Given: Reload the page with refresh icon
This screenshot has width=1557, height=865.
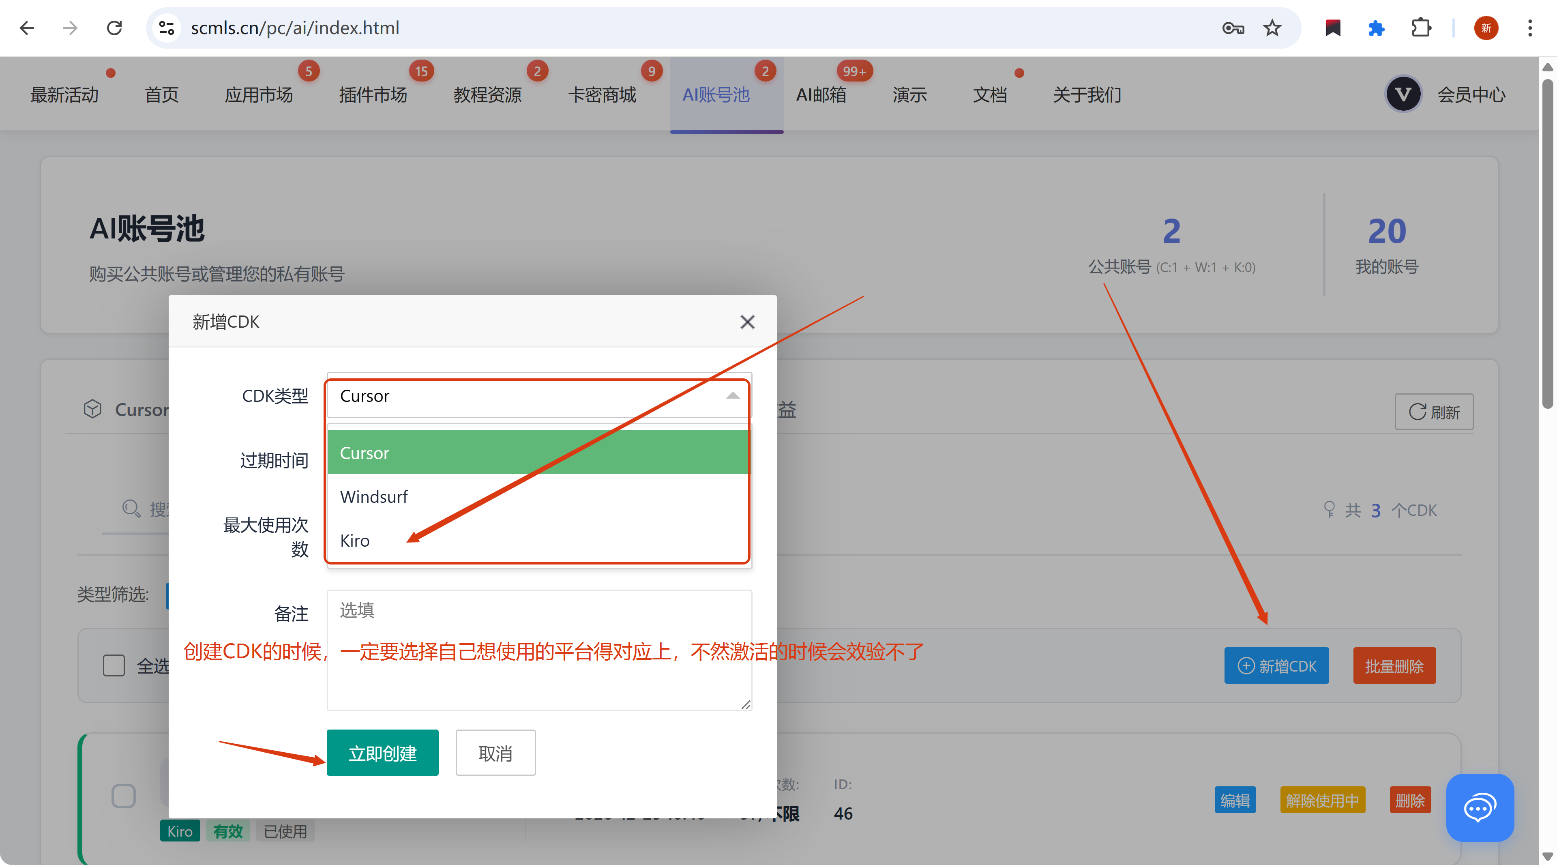Looking at the screenshot, I should 114,28.
